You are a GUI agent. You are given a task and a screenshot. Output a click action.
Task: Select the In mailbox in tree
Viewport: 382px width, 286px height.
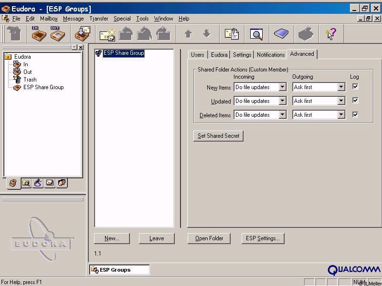point(26,64)
